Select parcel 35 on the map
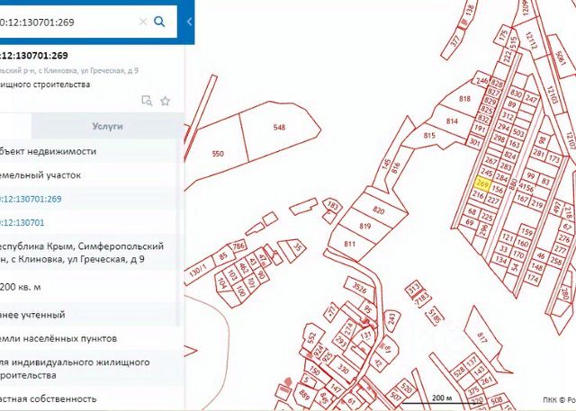The image size is (576, 411). point(298,247)
